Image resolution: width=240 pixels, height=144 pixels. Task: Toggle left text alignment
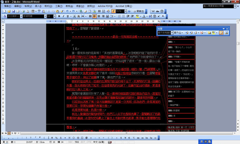tap(90, 16)
